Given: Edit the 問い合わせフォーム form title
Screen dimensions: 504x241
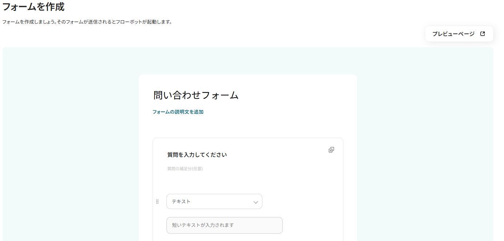Looking at the screenshot, I should (196, 95).
